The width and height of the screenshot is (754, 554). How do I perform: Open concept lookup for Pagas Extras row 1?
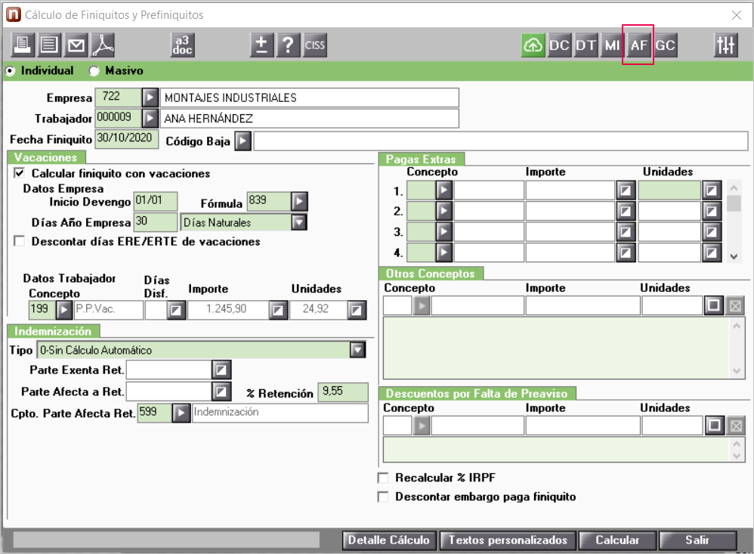click(443, 190)
